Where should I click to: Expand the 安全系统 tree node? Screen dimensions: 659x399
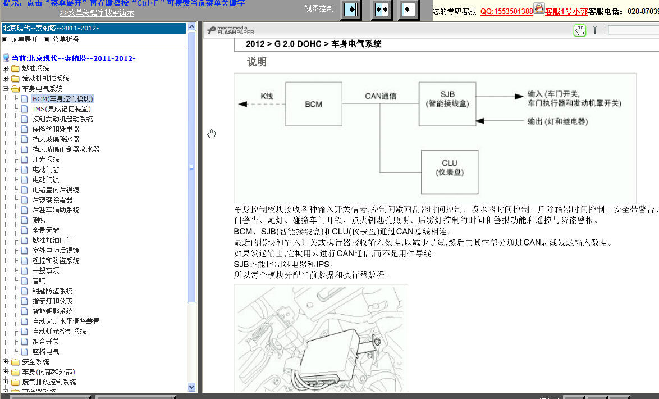(x=5, y=361)
